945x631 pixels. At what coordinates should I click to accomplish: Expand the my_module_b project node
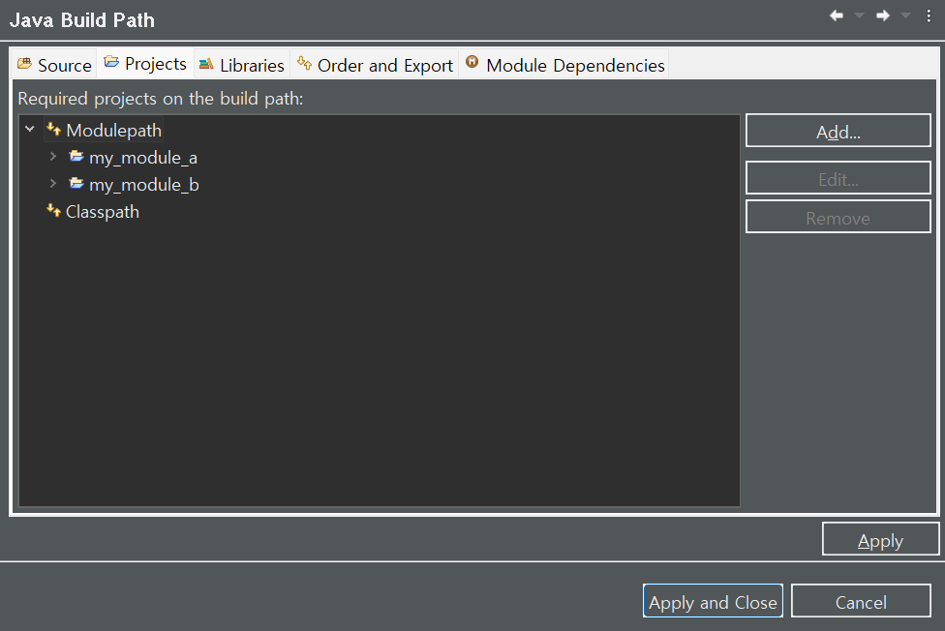[x=53, y=183]
